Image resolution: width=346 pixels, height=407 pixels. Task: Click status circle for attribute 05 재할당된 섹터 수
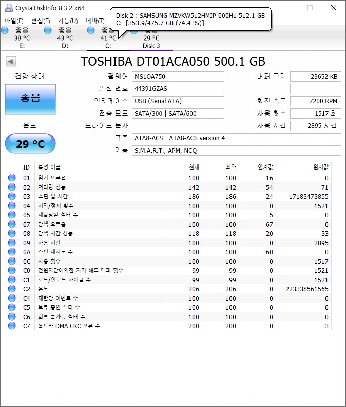click(x=12, y=215)
